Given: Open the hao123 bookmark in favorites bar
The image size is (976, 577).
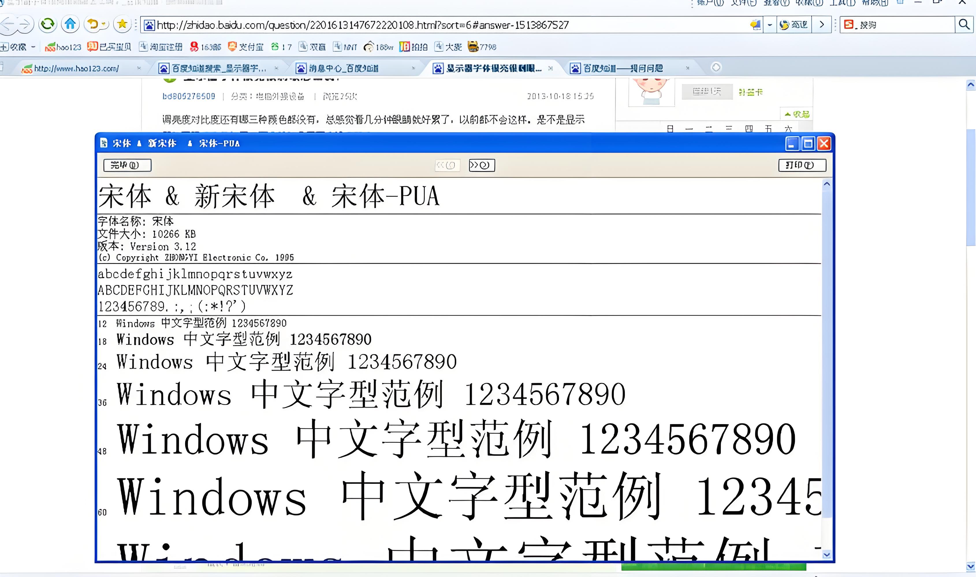Looking at the screenshot, I should (63, 47).
